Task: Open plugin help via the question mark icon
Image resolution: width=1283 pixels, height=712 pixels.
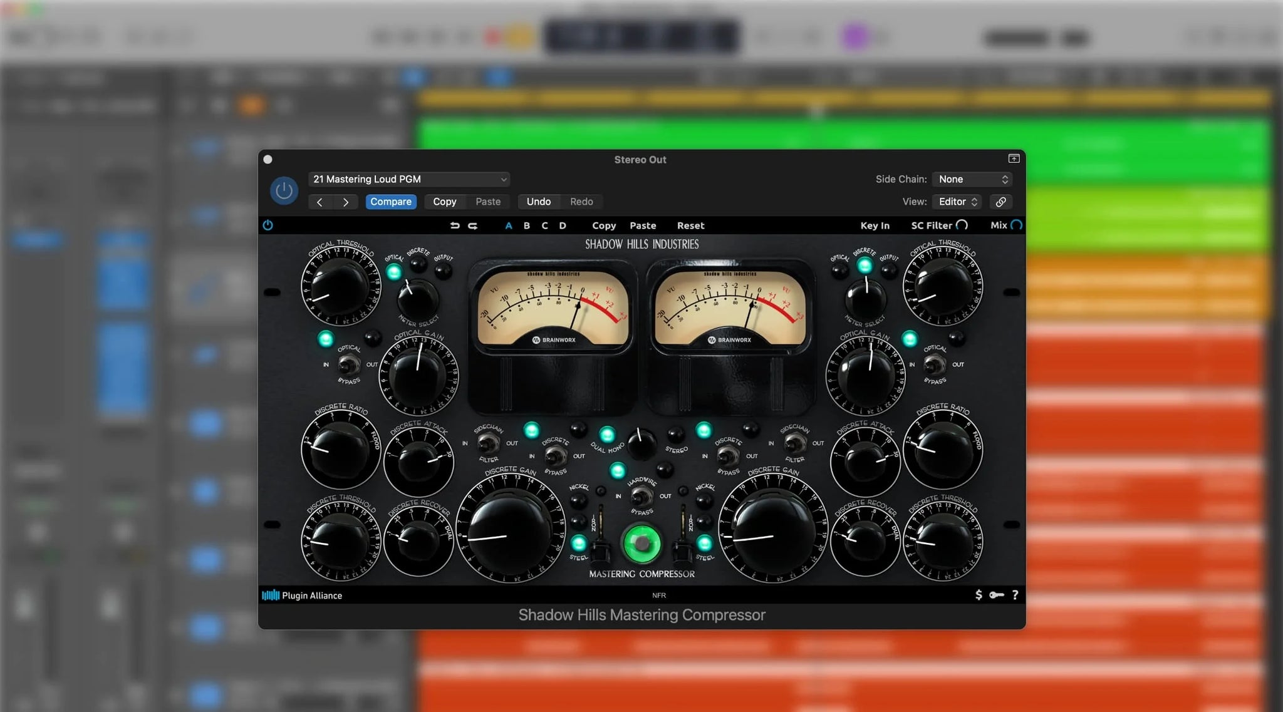Action: click(x=1015, y=595)
